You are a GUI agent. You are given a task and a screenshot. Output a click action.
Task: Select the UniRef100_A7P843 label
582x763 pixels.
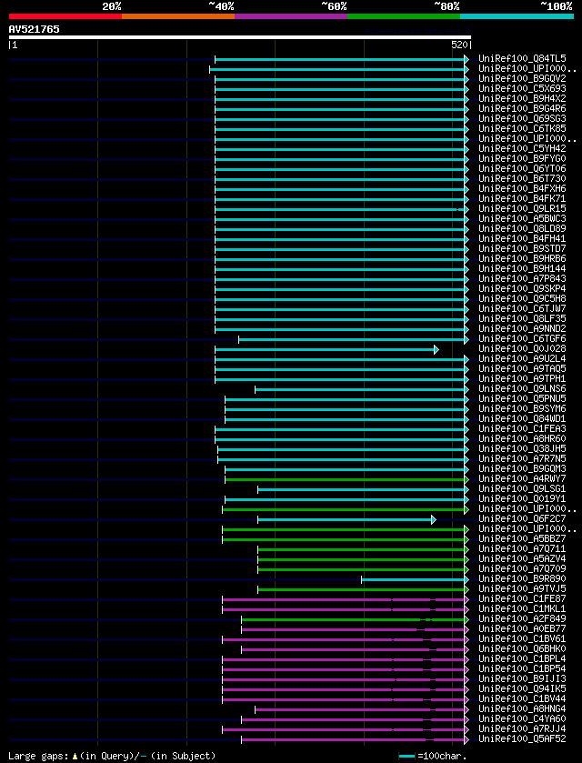(522, 279)
